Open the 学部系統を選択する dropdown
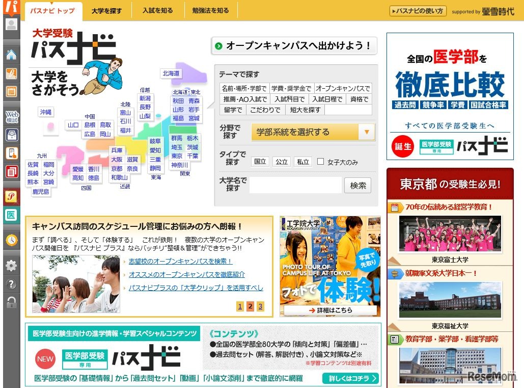Viewport: 524px width, 388px height. pos(313,132)
